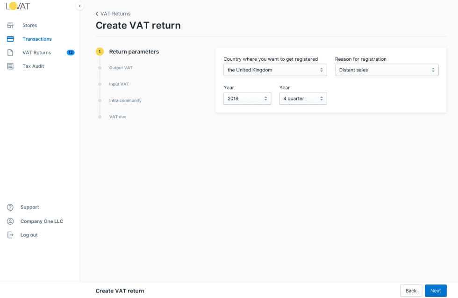This screenshot has height=298, width=458.
Task: Click the Log out arrow icon
Action: point(10,235)
